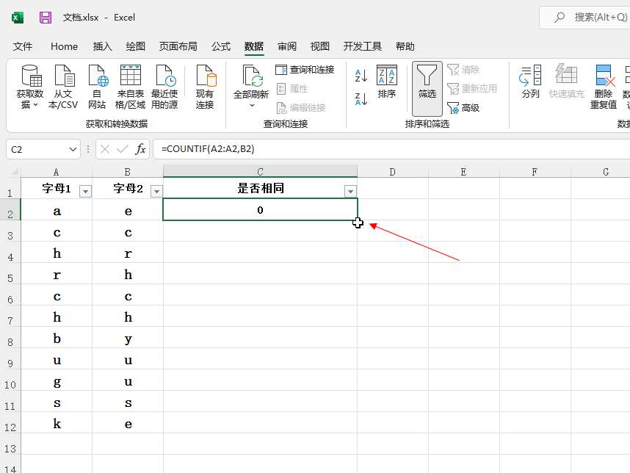Click the Properties (属性) button

[x=292, y=88]
